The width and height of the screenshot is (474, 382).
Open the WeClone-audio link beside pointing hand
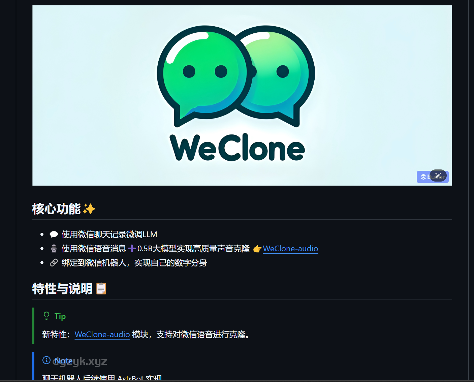(x=290, y=249)
